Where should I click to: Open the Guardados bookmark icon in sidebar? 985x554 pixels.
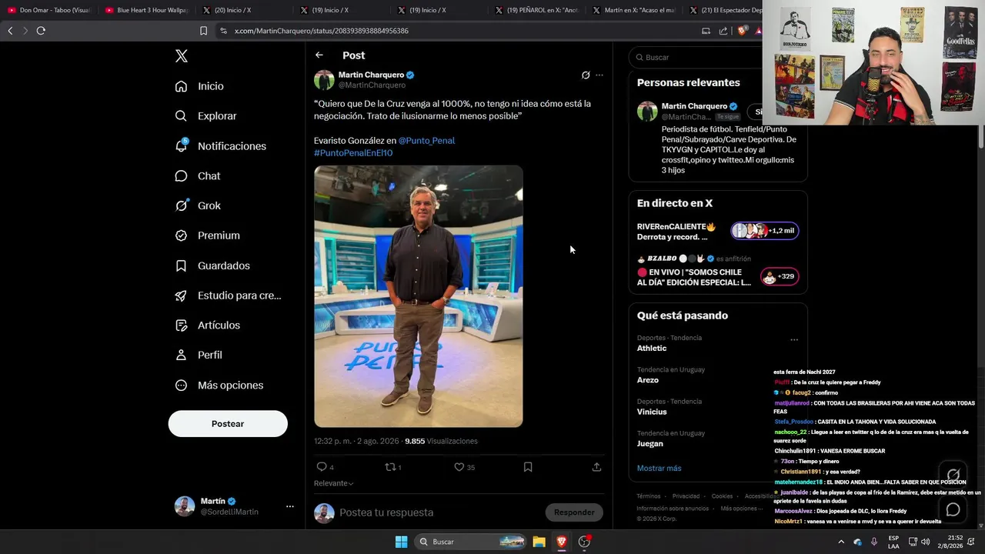[181, 265]
